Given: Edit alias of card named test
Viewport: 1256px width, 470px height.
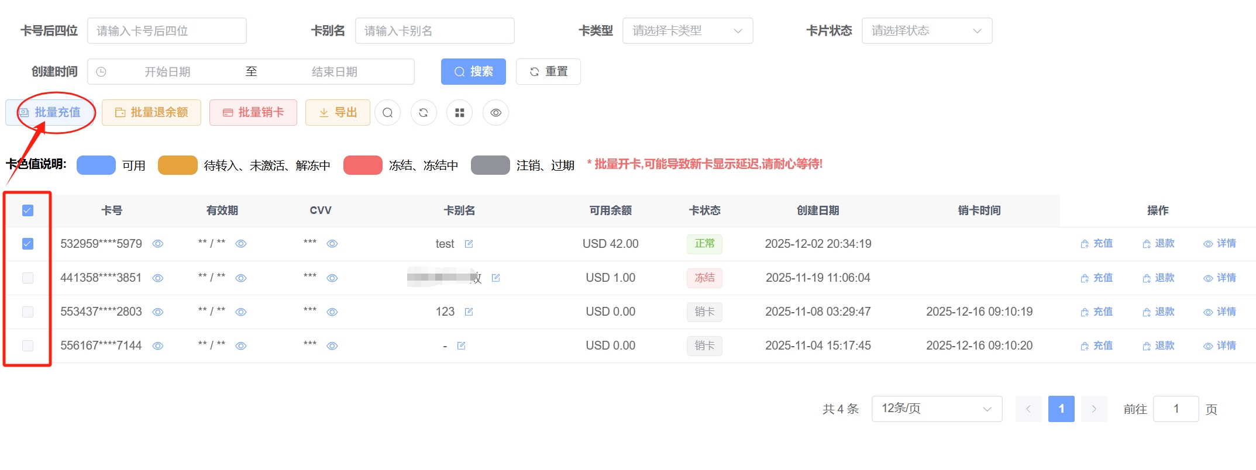Looking at the screenshot, I should (469, 244).
